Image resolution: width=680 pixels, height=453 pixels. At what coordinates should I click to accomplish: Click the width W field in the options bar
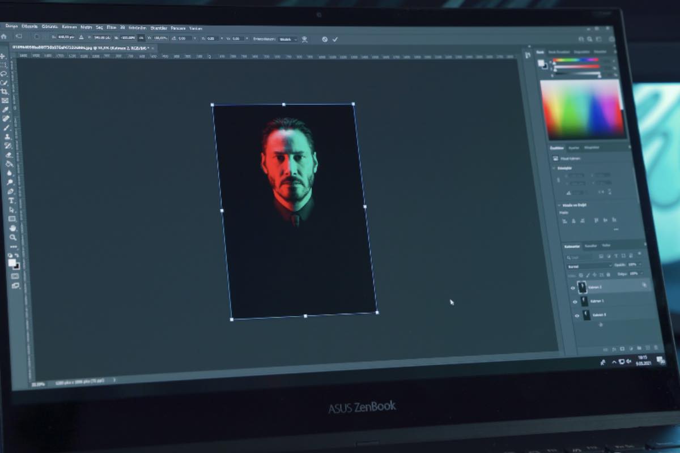(x=127, y=37)
